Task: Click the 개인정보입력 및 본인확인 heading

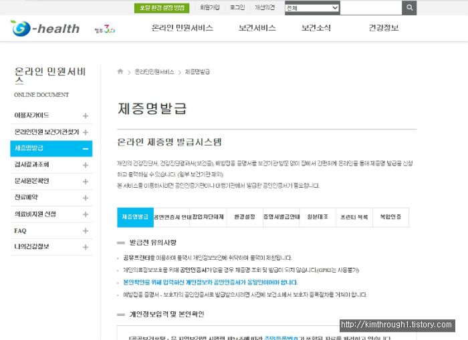Action: 167,314
